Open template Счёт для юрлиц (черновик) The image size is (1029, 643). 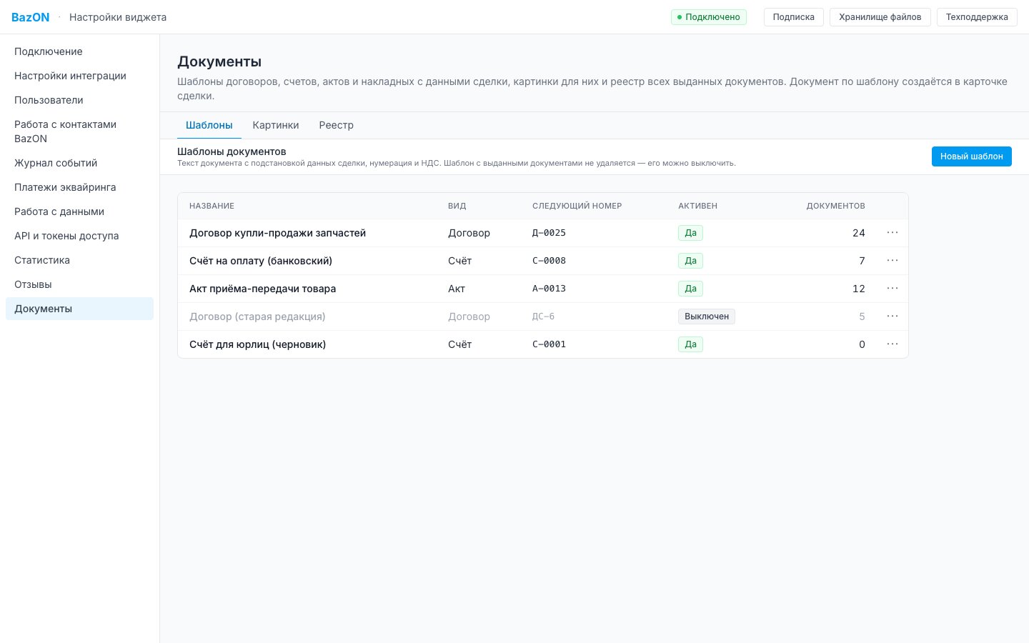[257, 344]
